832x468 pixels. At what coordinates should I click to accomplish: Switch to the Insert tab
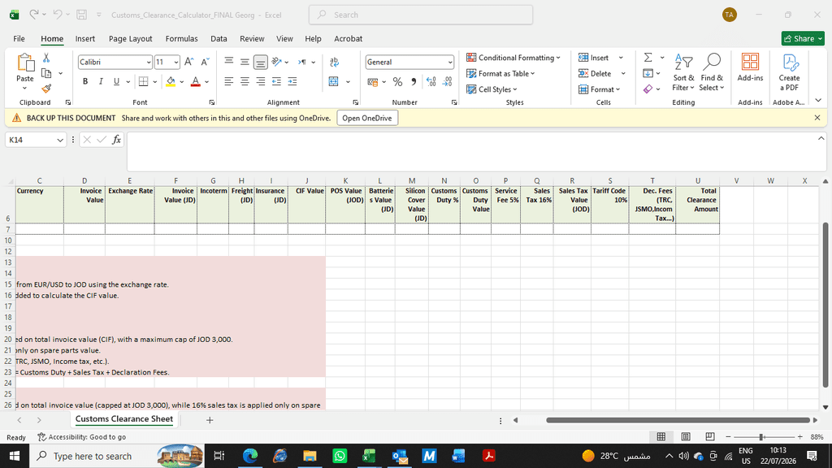pos(84,39)
